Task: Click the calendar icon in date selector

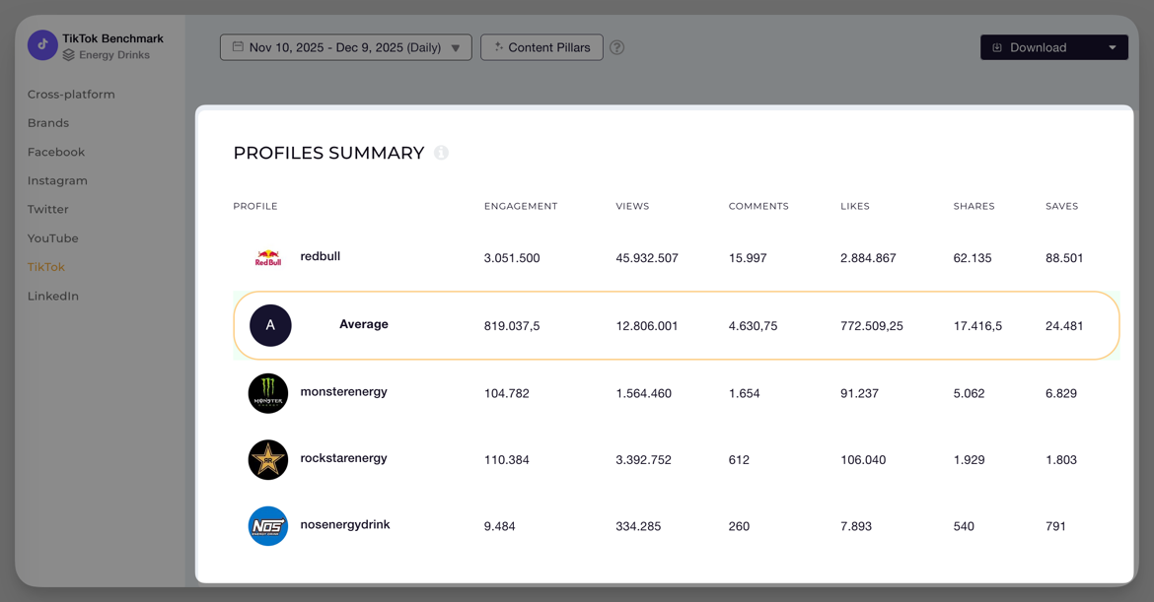Action: (x=235, y=46)
